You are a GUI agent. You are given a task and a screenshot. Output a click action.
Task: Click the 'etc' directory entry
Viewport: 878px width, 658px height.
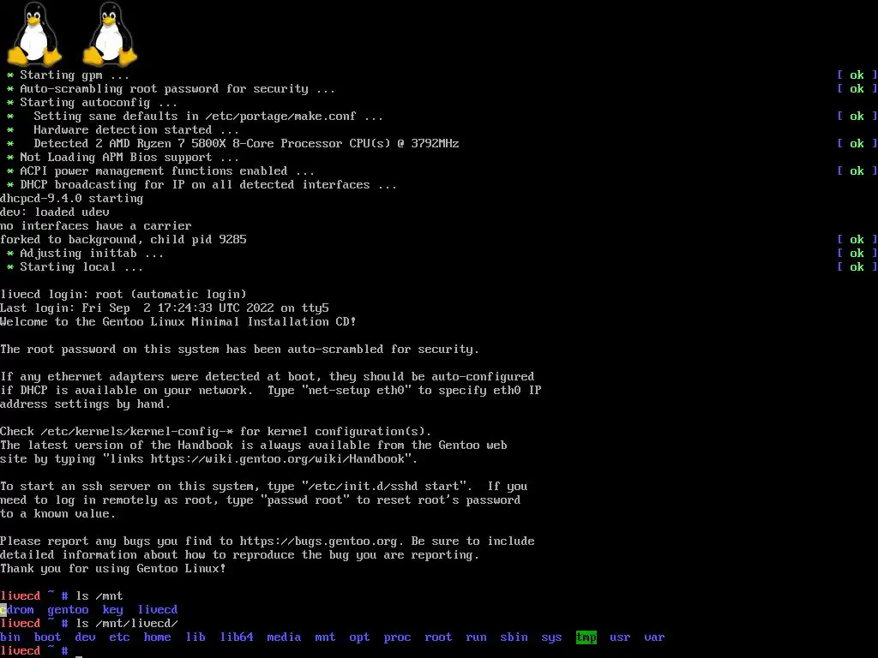click(119, 637)
